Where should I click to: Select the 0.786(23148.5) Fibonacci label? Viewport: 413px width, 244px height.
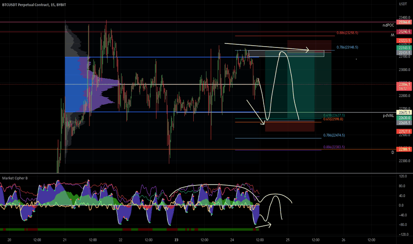pos(347,47)
